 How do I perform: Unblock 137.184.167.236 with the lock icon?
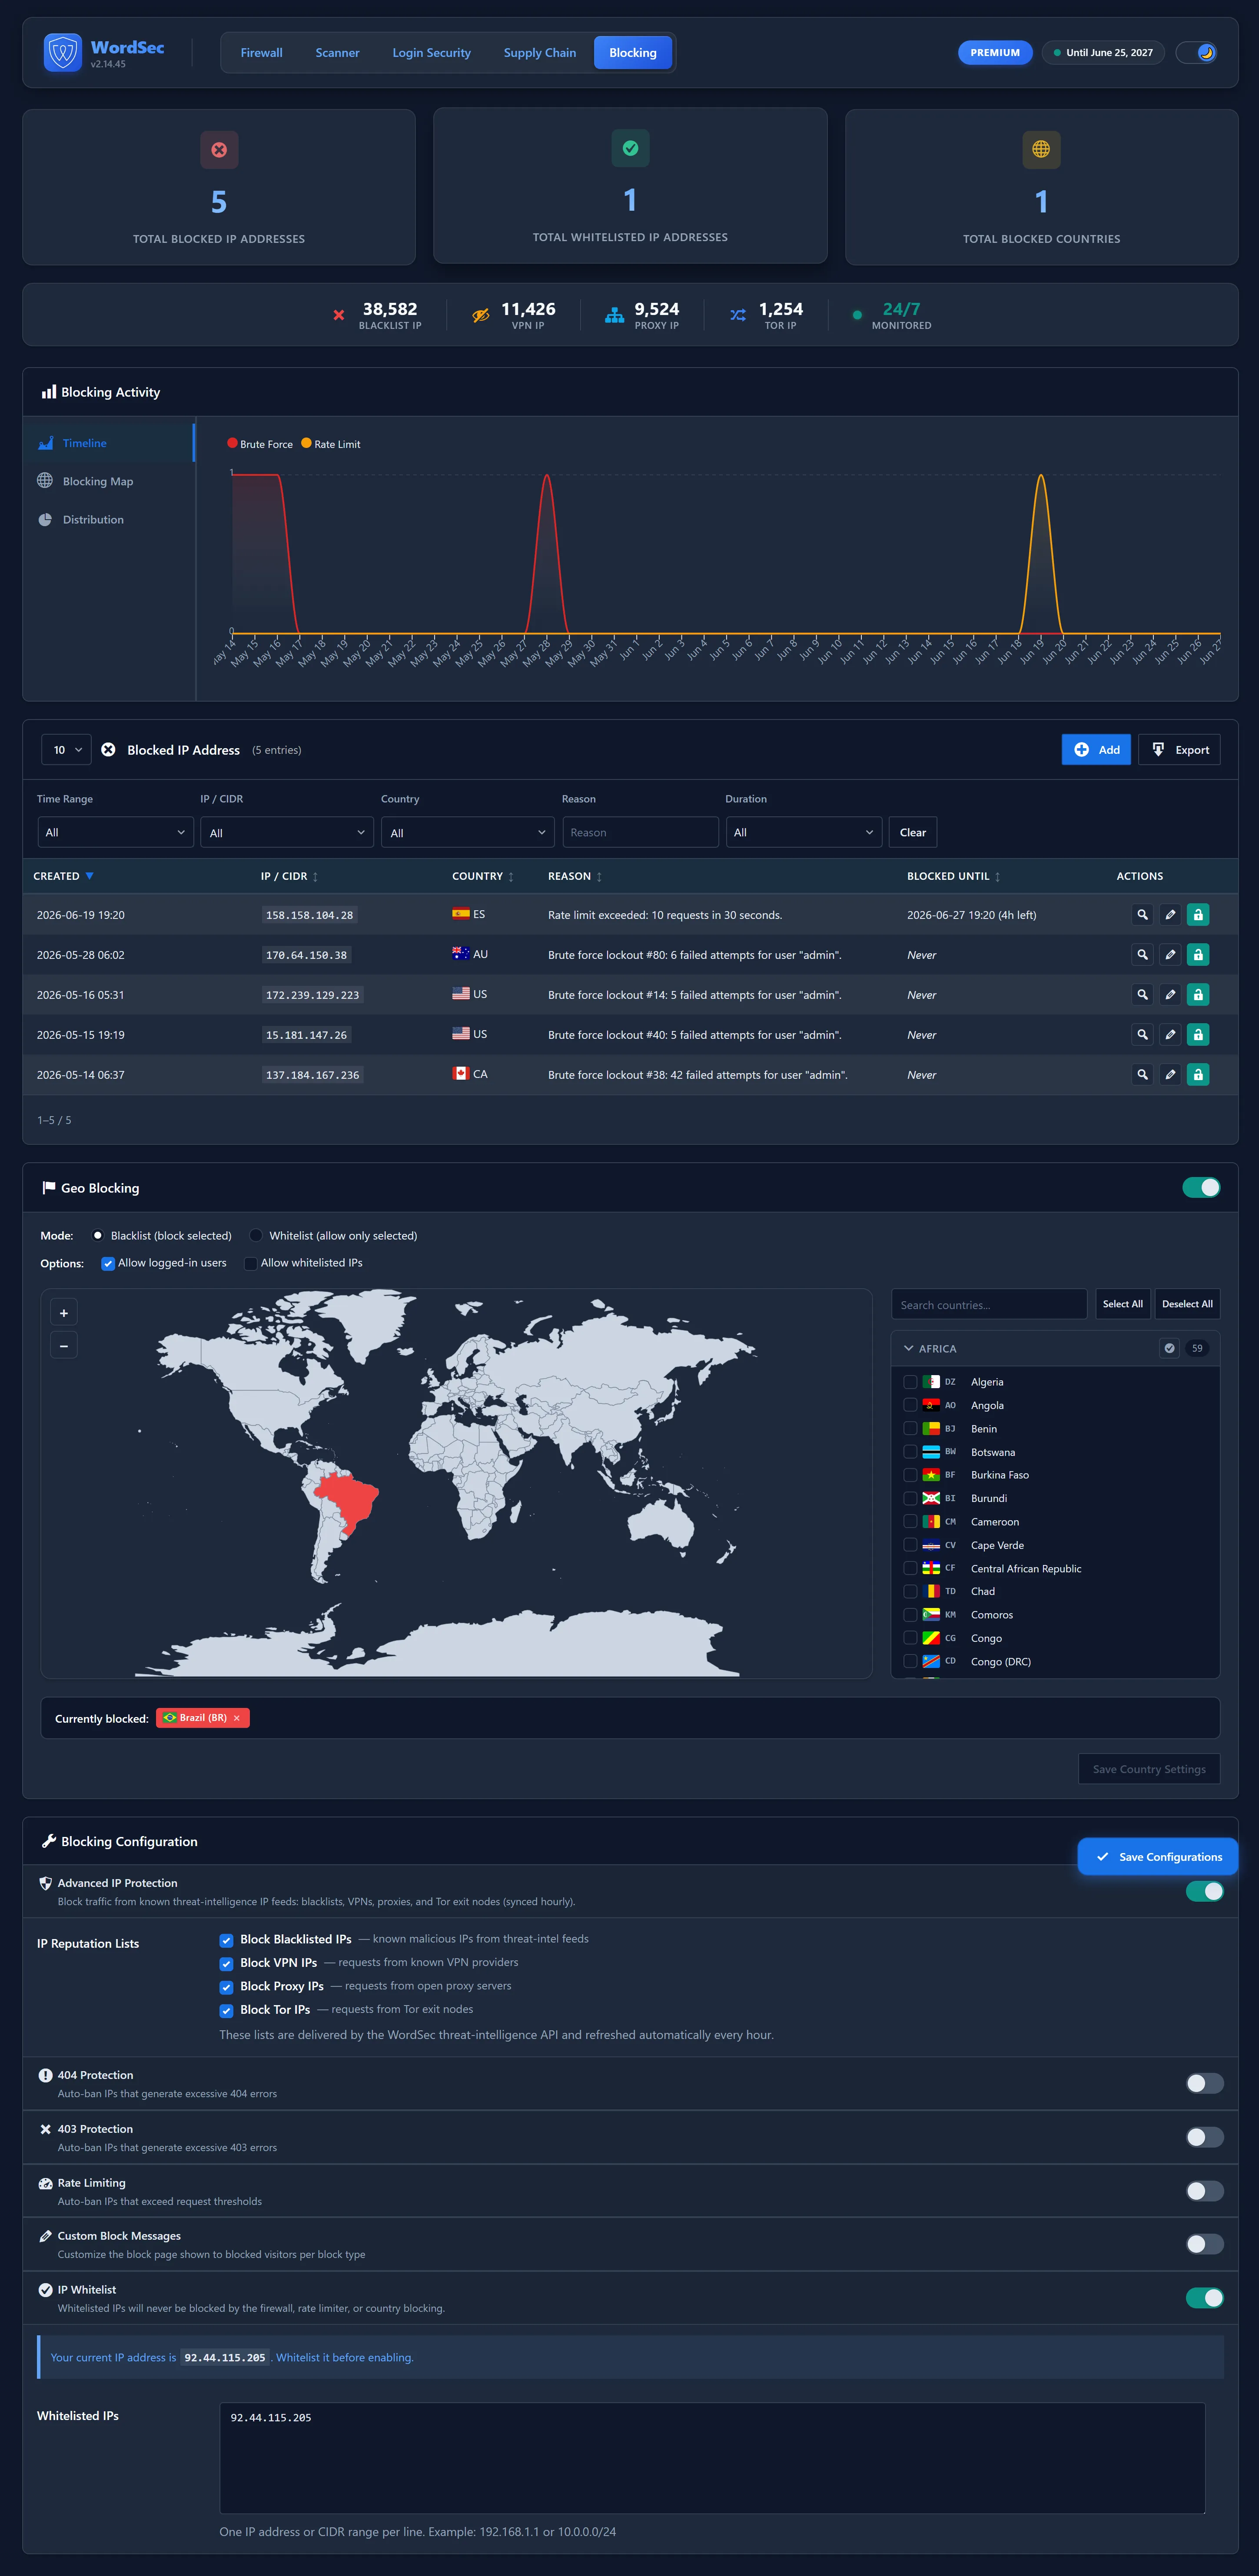pyautogui.click(x=1198, y=1075)
